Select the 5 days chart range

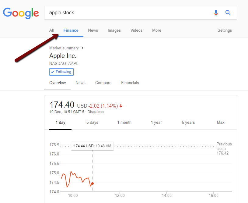(92, 122)
